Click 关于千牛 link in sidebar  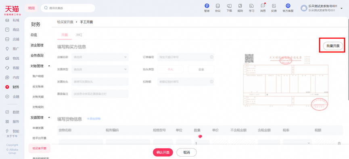pos(12,136)
